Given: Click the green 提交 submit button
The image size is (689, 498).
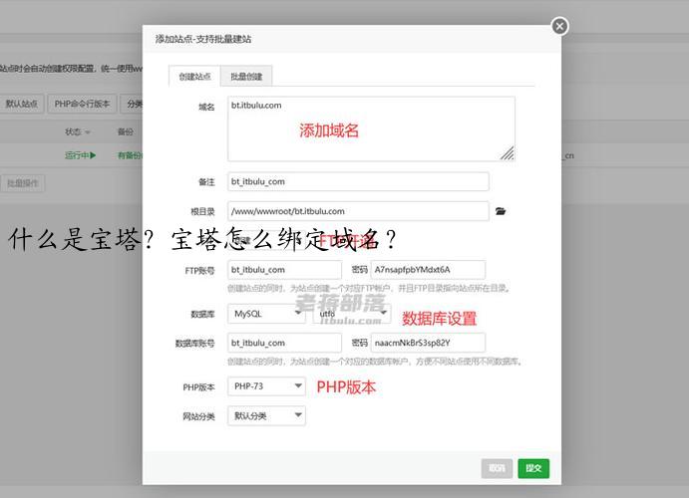Looking at the screenshot, I should click(x=533, y=468).
